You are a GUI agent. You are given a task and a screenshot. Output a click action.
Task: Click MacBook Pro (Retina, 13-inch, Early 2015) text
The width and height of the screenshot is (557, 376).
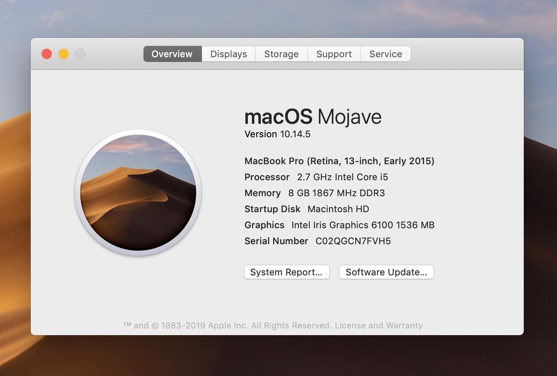340,161
